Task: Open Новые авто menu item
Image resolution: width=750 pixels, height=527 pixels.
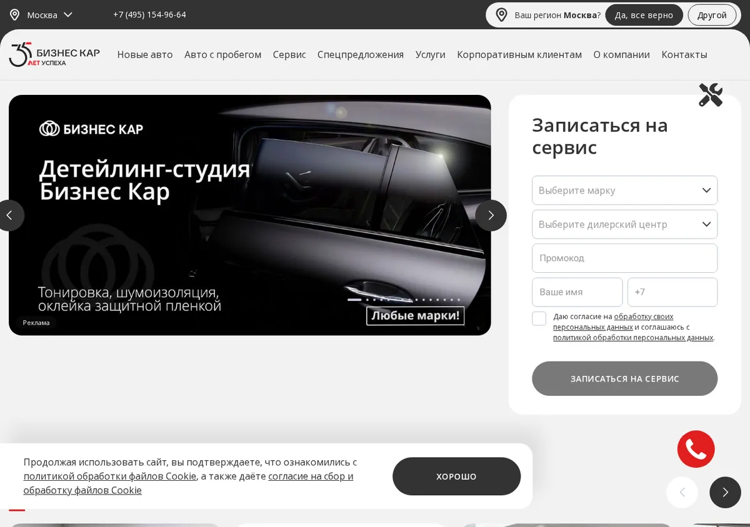Action: [145, 54]
